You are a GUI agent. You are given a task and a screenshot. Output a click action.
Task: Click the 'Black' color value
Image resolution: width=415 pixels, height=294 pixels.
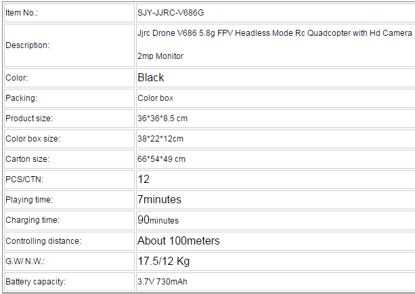pos(150,78)
